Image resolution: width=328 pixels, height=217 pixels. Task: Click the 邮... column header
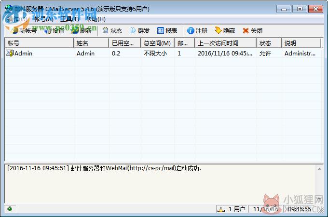tap(185, 43)
